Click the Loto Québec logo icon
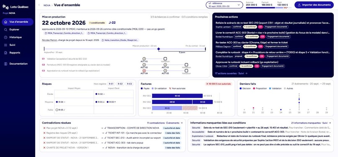 (x=5, y=7)
